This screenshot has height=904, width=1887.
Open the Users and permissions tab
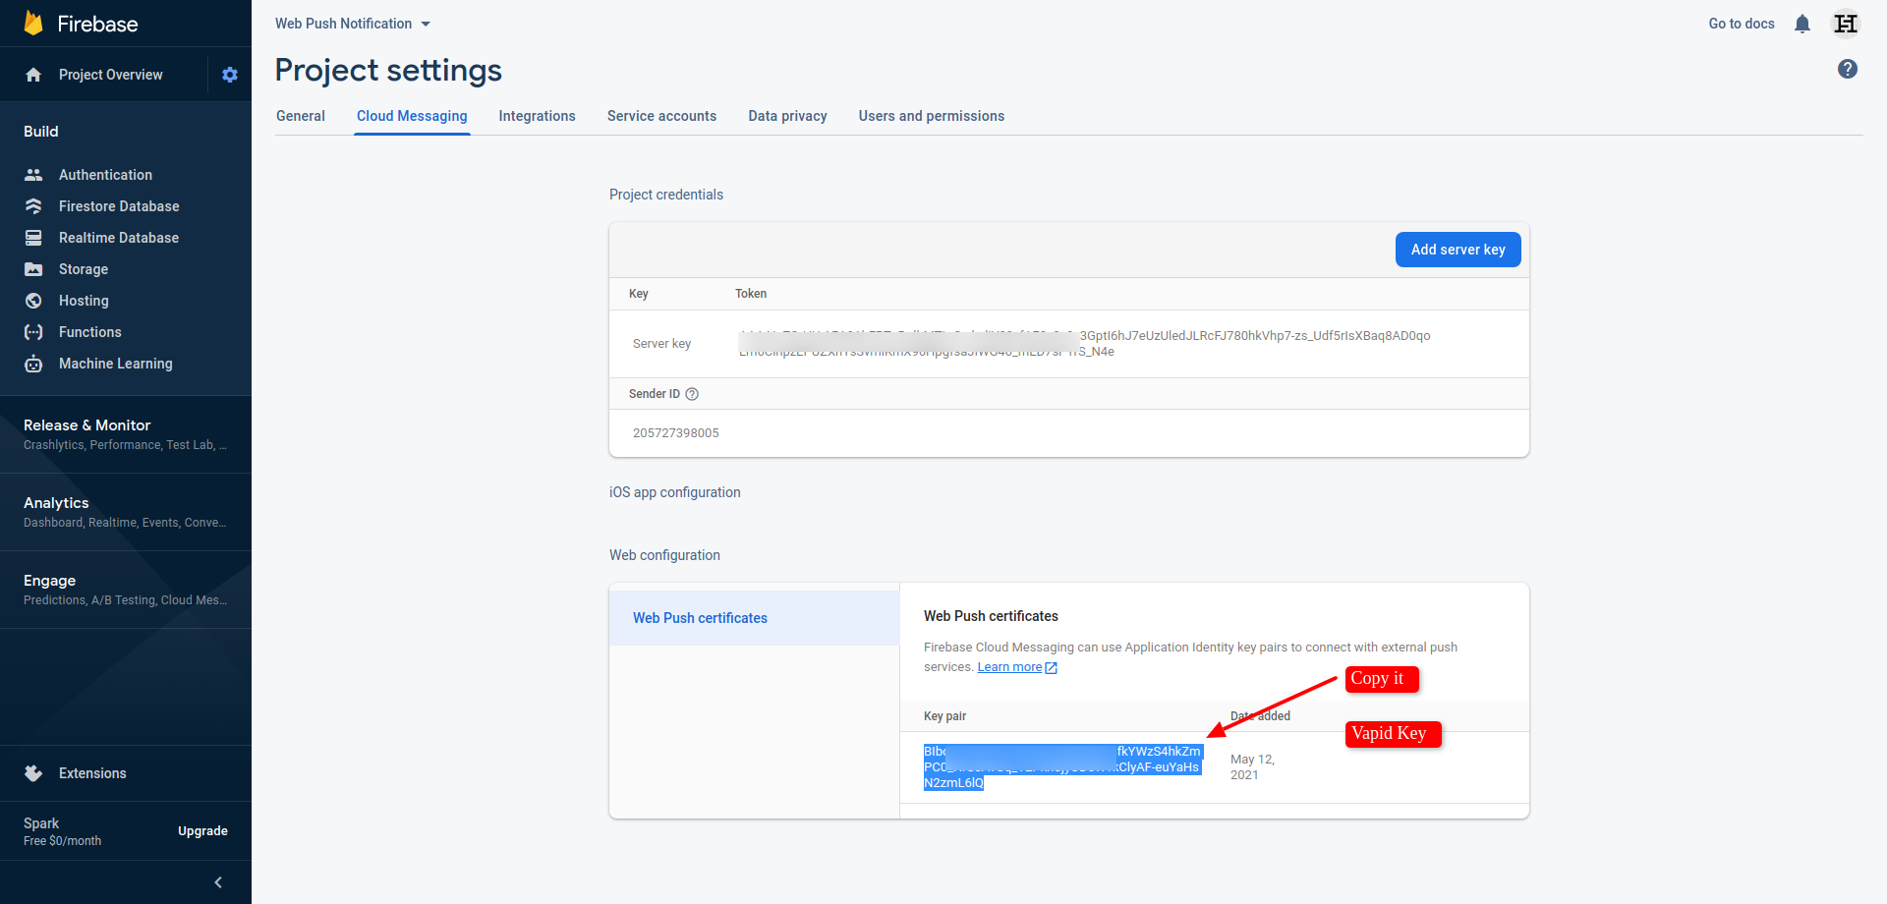[932, 116]
